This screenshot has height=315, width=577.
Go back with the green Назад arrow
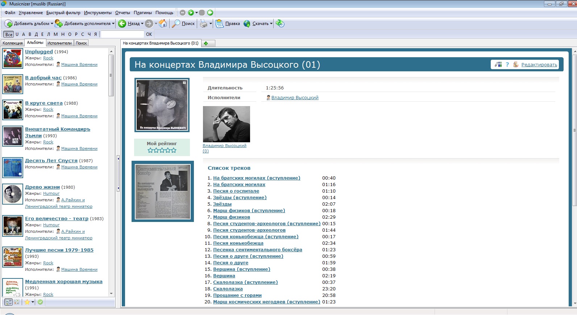tap(123, 24)
